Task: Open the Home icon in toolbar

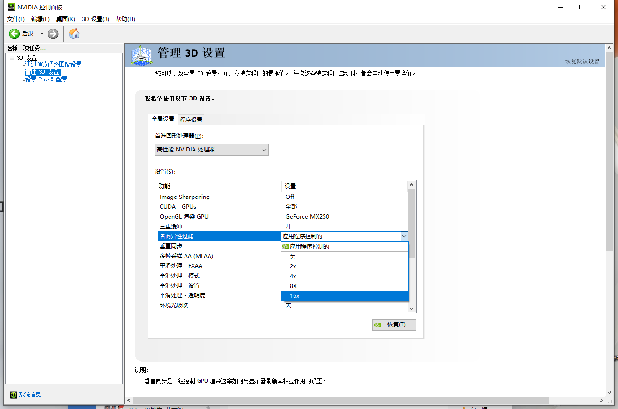Action: (74, 33)
